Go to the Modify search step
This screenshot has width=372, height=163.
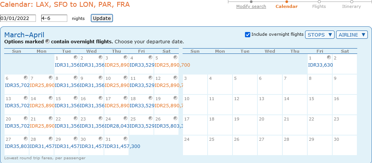251,7
